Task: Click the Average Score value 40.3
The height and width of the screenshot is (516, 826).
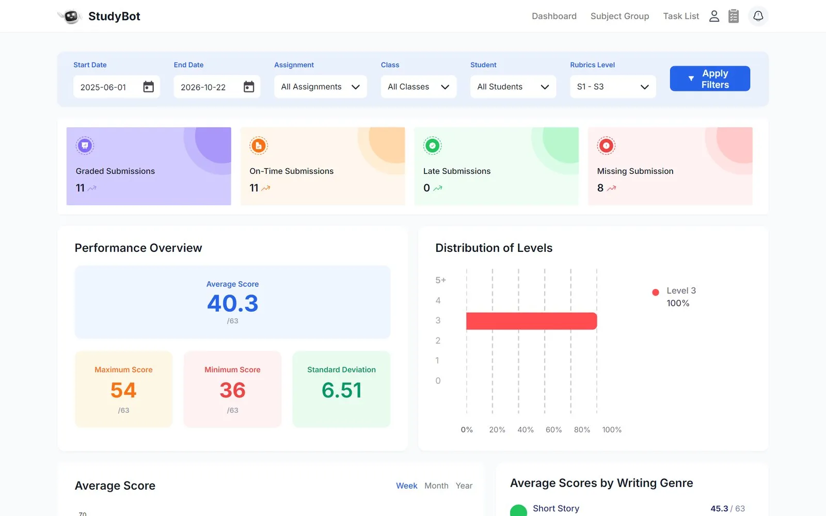Action: click(233, 303)
